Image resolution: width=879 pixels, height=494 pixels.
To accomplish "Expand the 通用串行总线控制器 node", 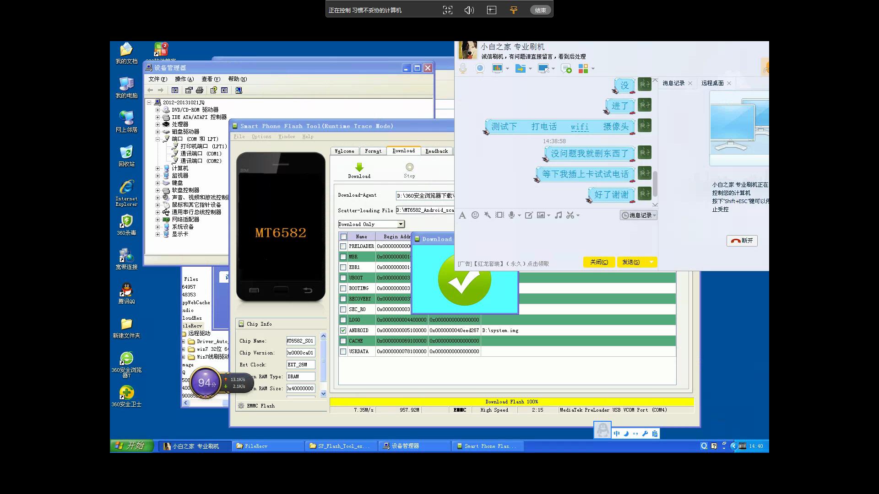I will (157, 212).
